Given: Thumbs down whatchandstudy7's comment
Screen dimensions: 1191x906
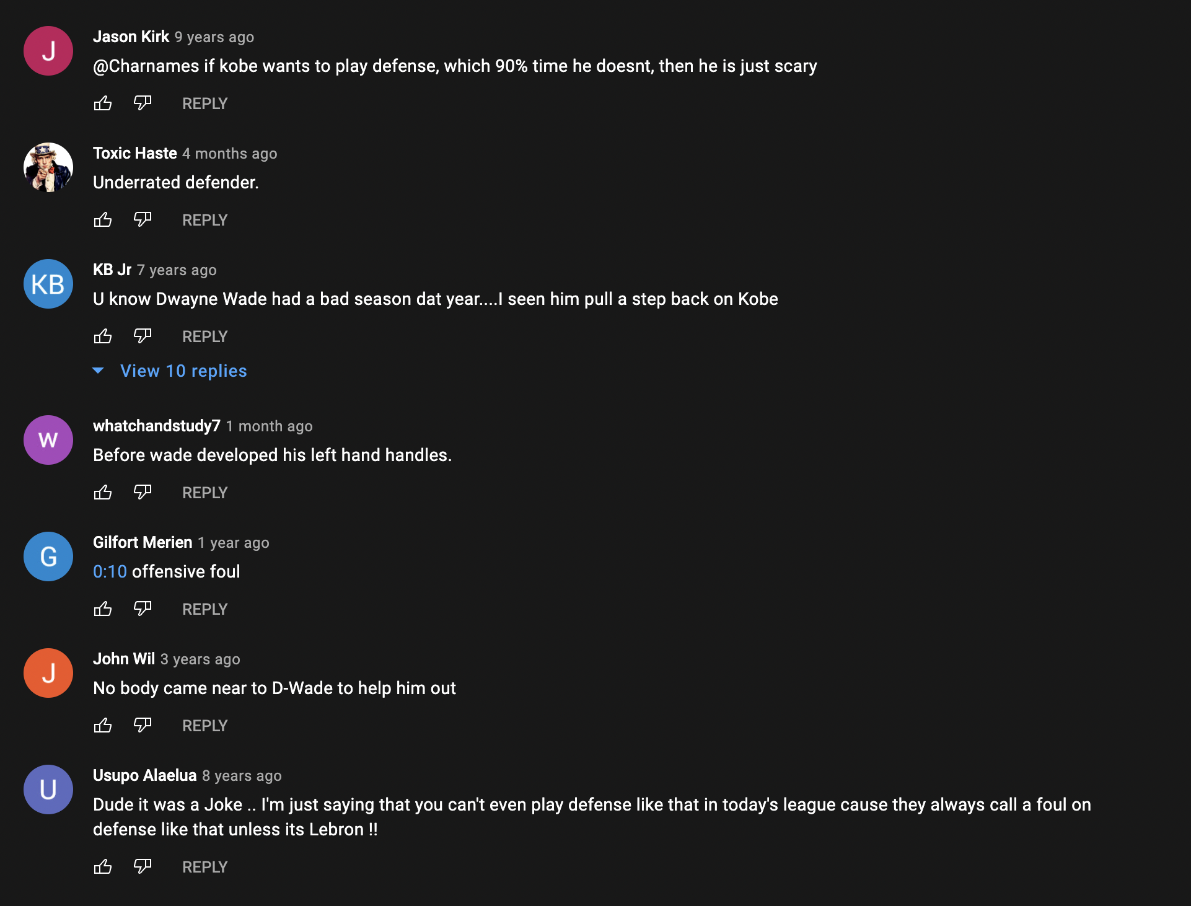Looking at the screenshot, I should click(x=143, y=492).
